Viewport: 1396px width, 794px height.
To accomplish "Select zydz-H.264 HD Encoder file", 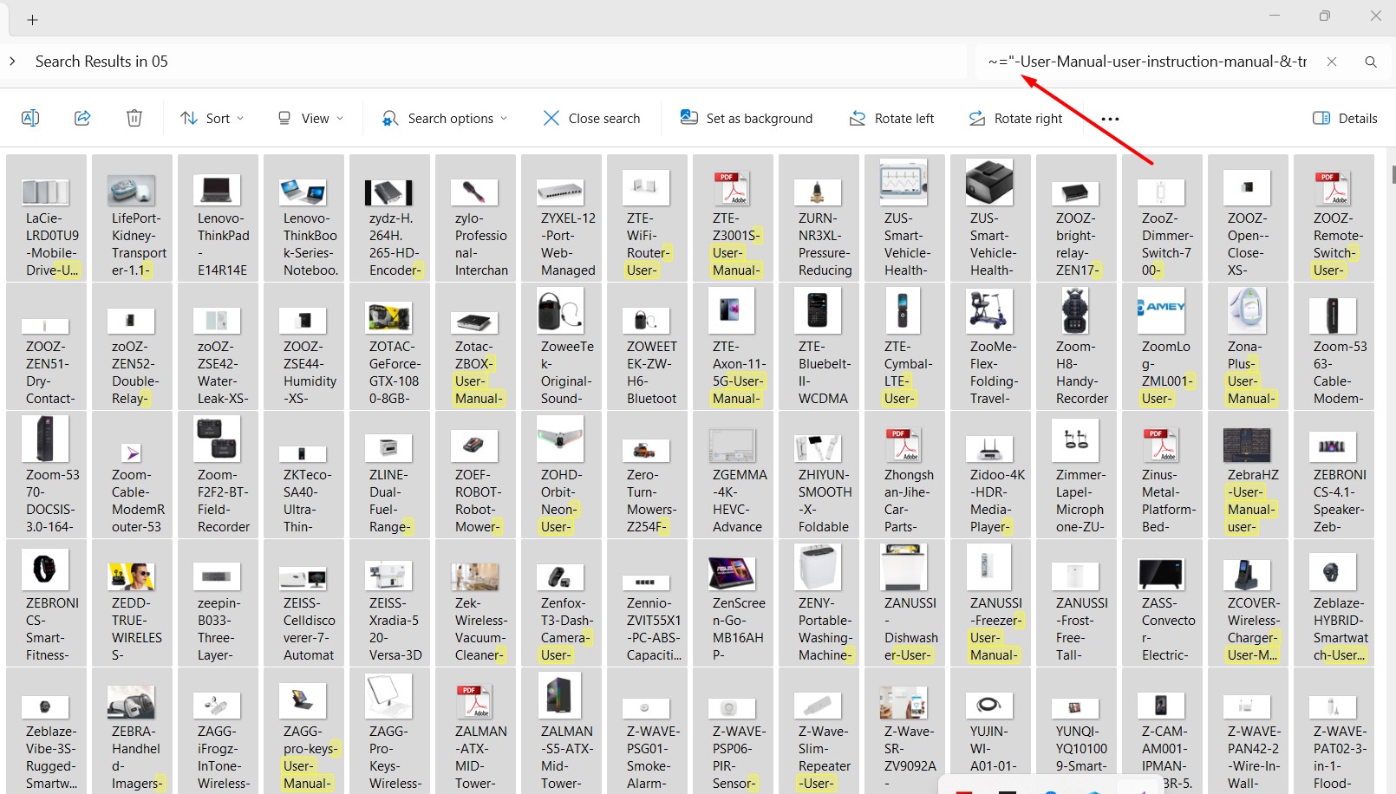I will tap(390, 218).
